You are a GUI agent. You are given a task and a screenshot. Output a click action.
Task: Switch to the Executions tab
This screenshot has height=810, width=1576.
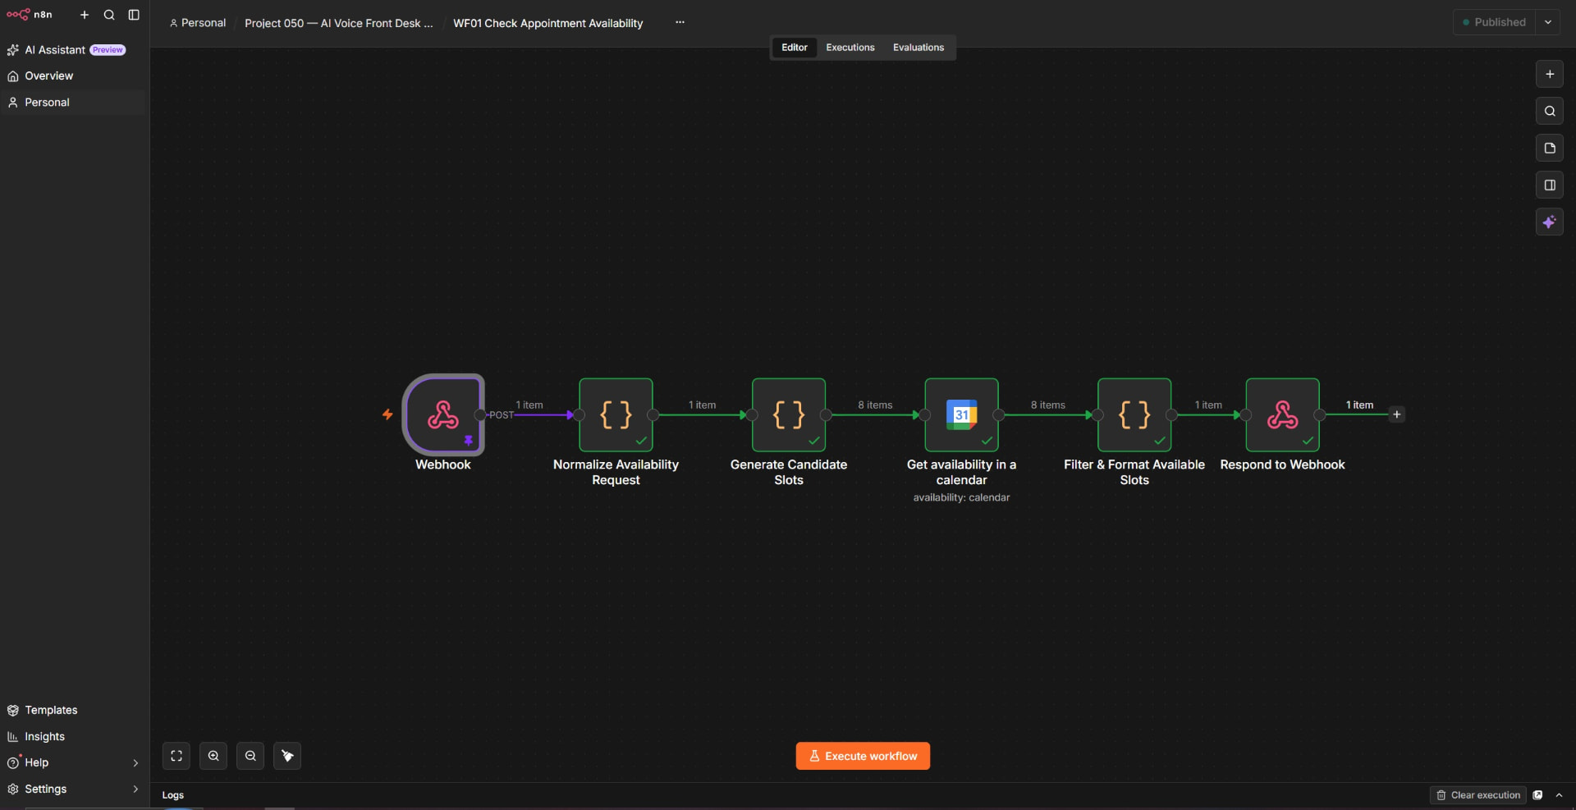point(850,48)
